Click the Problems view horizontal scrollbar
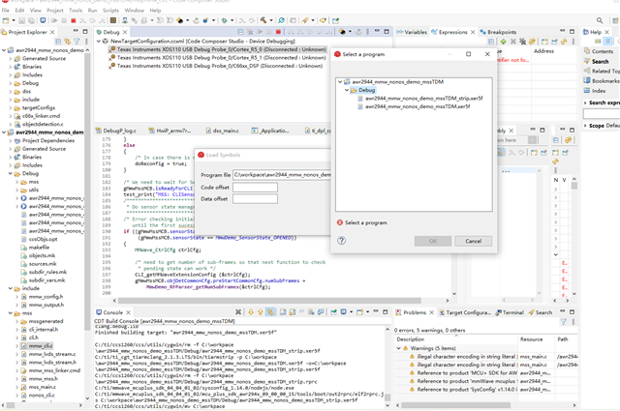Viewport: 620px width, 411px height. click(455, 405)
